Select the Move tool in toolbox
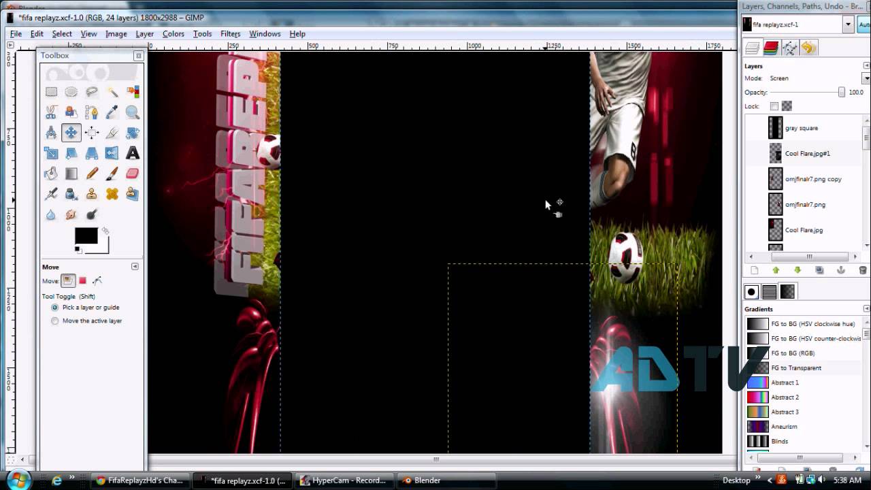Image resolution: width=871 pixels, height=490 pixels. point(71,133)
